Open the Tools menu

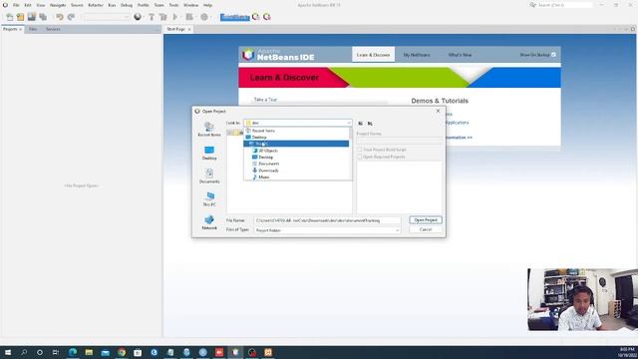coord(173,5)
